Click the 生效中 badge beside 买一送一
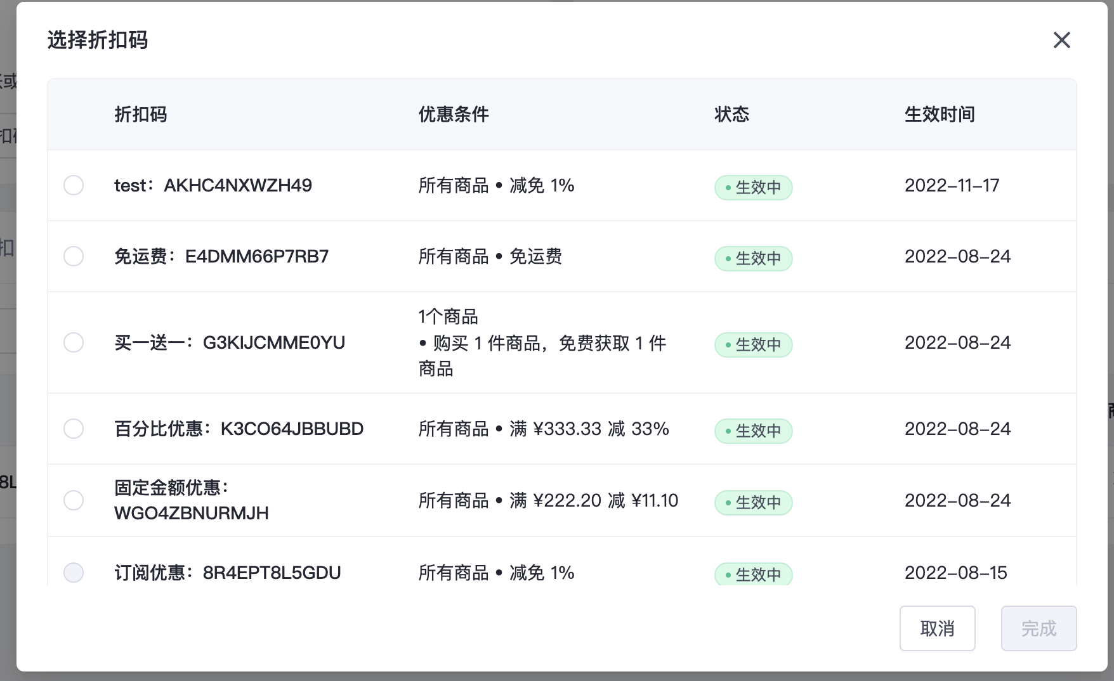Viewport: 1114px width, 681px height. tap(753, 345)
